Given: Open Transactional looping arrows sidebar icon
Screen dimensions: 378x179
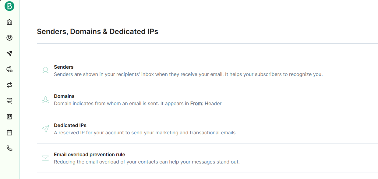Looking at the screenshot, I should [9, 85].
